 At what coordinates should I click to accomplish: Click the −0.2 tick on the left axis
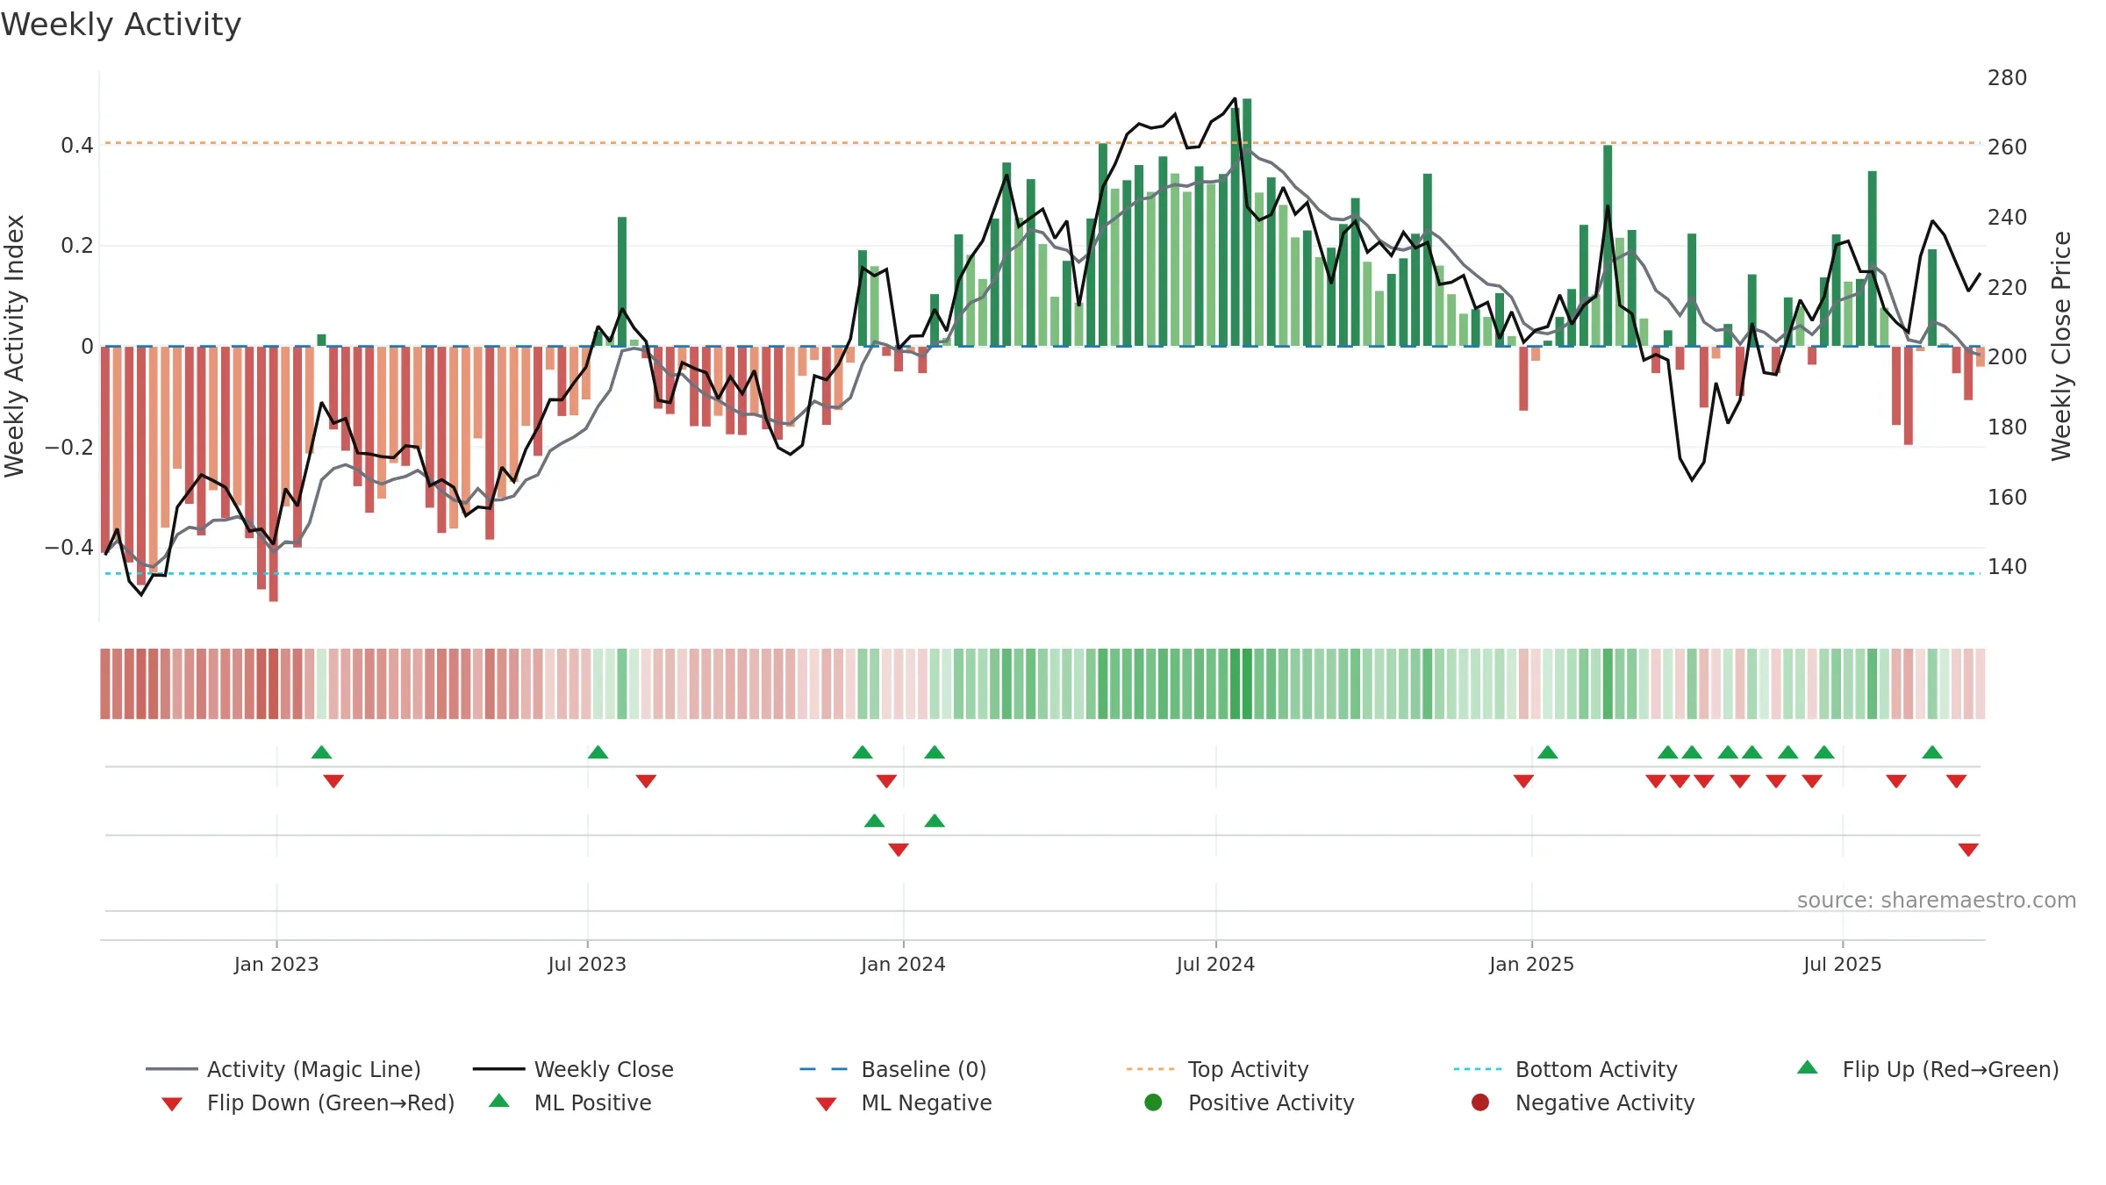tap(69, 447)
